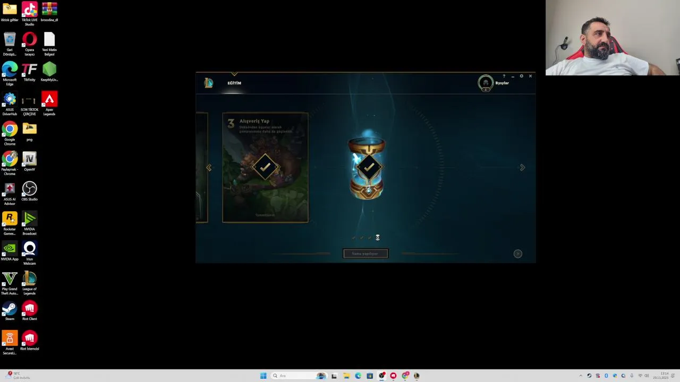This screenshot has height=382, width=680.
Task: Open png folder on desktop
Action: (29, 132)
